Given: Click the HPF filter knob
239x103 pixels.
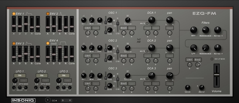Looking at the screenshot, I should (x=194, y=30).
